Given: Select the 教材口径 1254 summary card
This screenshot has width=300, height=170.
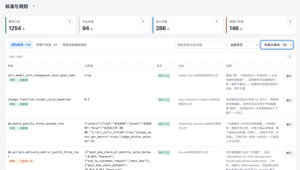Looking at the screenshot, I should (41, 25).
